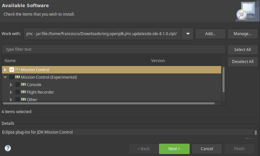Image resolution: width=260 pixels, height=156 pixels.
Task: Click the Eclipse plug-ins for JDK Mission Control text
Action: (x=37, y=132)
